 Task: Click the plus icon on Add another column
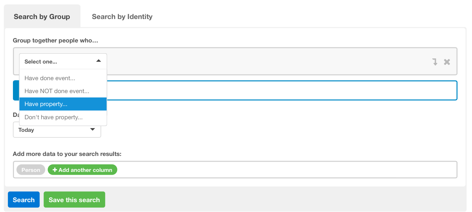tap(55, 170)
